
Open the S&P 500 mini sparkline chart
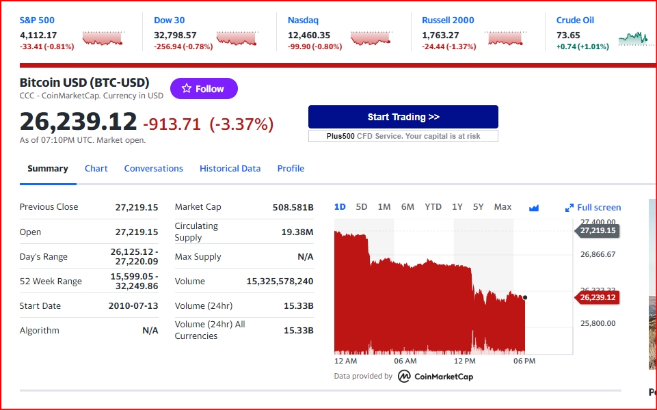click(103, 38)
